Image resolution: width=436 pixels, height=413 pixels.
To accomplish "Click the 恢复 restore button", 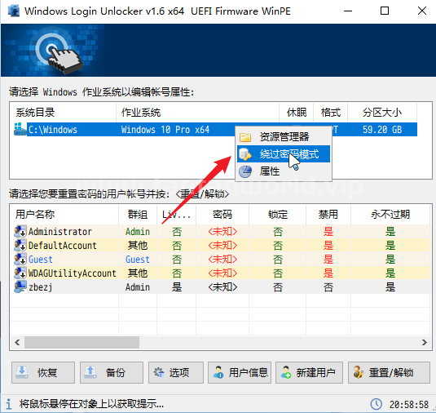I will (43, 372).
